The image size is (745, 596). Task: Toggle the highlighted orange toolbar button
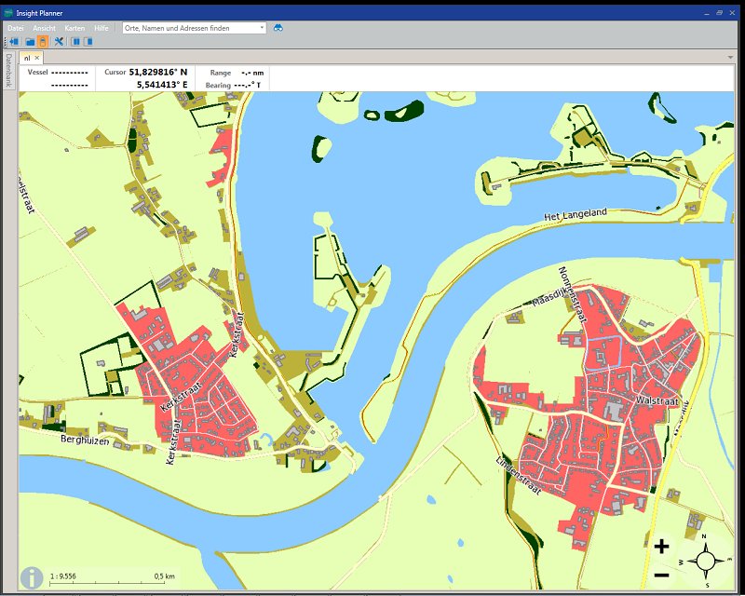[43, 42]
